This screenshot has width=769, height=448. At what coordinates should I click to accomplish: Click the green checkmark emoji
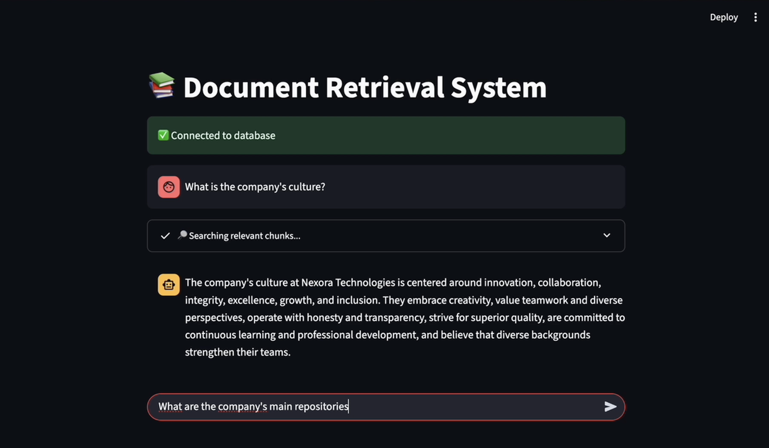pyautogui.click(x=163, y=135)
